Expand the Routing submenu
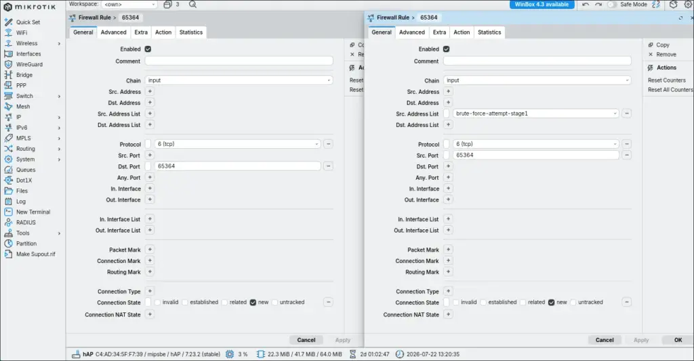 coord(59,149)
